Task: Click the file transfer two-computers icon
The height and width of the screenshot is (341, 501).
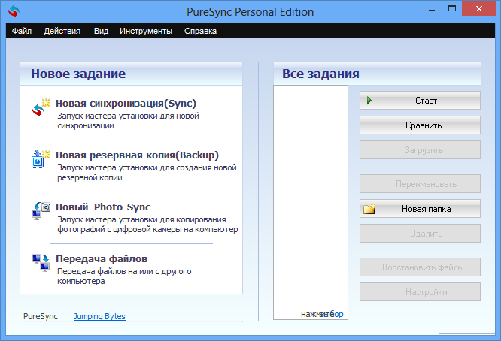Action: click(41, 263)
